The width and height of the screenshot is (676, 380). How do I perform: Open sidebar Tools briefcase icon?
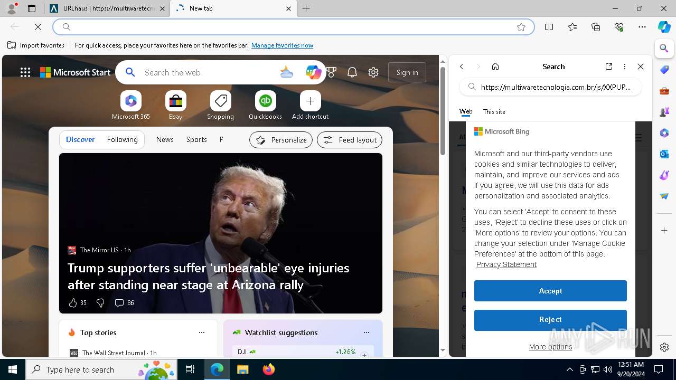(x=664, y=91)
